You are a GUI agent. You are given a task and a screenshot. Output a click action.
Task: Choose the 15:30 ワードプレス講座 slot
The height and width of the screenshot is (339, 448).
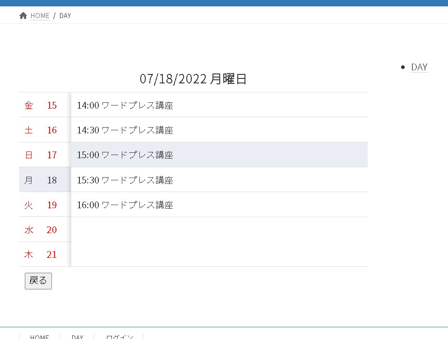point(125,180)
